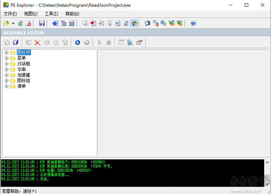Select the 加速键 tree item
This screenshot has height=194, width=271.
tap(24, 75)
